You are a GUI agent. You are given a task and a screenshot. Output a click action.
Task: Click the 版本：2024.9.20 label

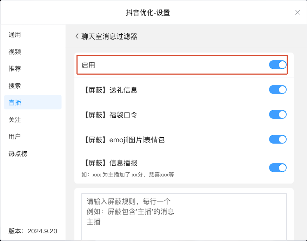(33, 231)
